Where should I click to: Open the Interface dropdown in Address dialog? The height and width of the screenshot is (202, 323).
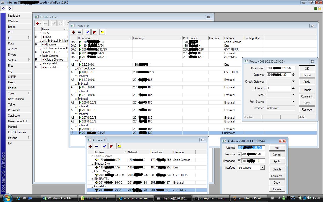(262, 168)
